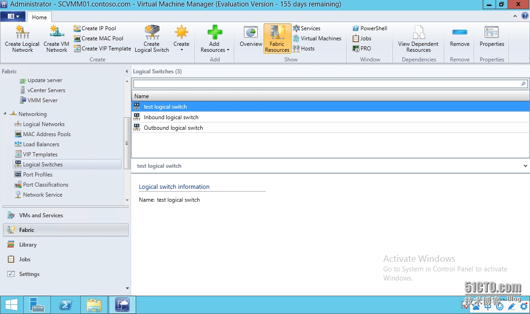The width and height of the screenshot is (530, 314).
Task: Click Virtual Machine Manager taskbar icon
Action: (122, 305)
